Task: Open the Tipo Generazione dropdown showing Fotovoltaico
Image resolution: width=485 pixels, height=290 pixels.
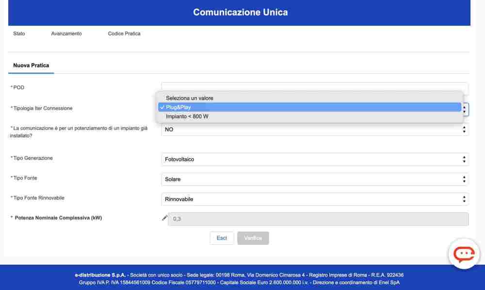Action: tap(314, 159)
